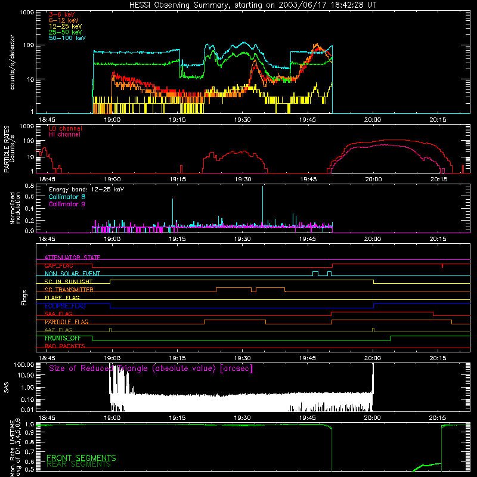Viewport: 477px width, 477px height.
Task: Click the GAP_FLAG label
Action: click(x=58, y=265)
